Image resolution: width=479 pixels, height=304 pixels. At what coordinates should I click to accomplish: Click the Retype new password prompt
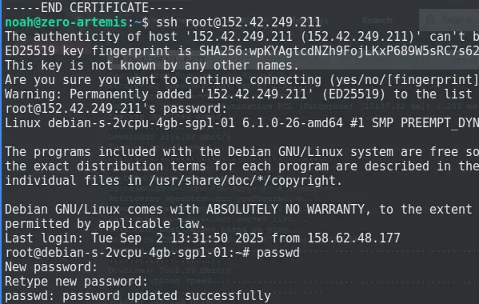click(x=77, y=282)
